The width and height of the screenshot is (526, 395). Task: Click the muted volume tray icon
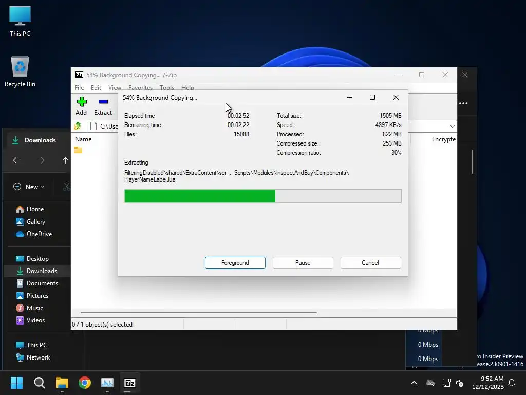point(460,383)
